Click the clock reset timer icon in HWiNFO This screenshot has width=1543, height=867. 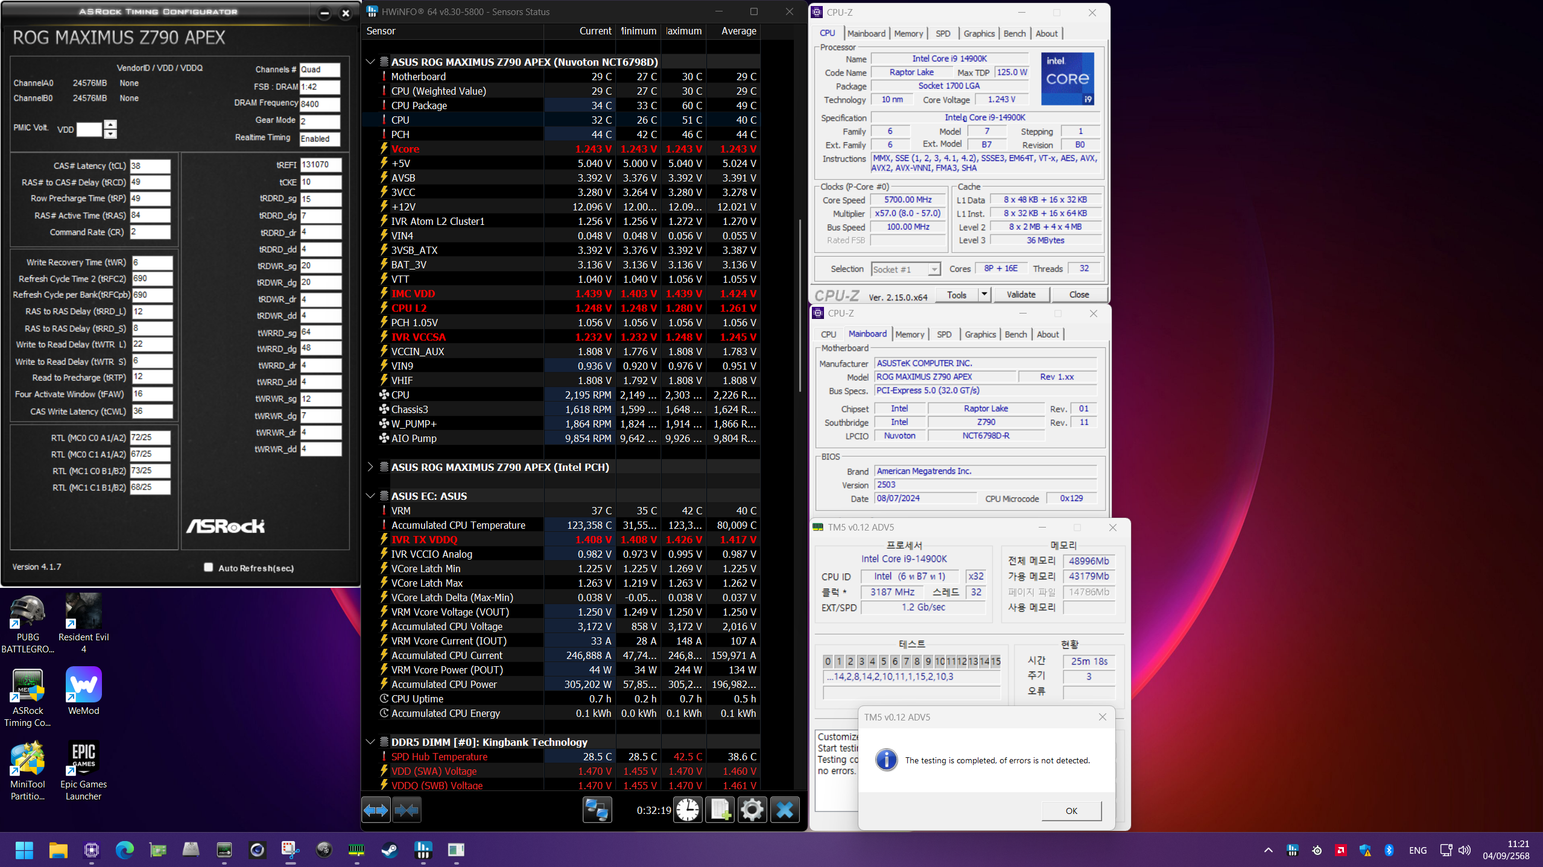(x=688, y=810)
